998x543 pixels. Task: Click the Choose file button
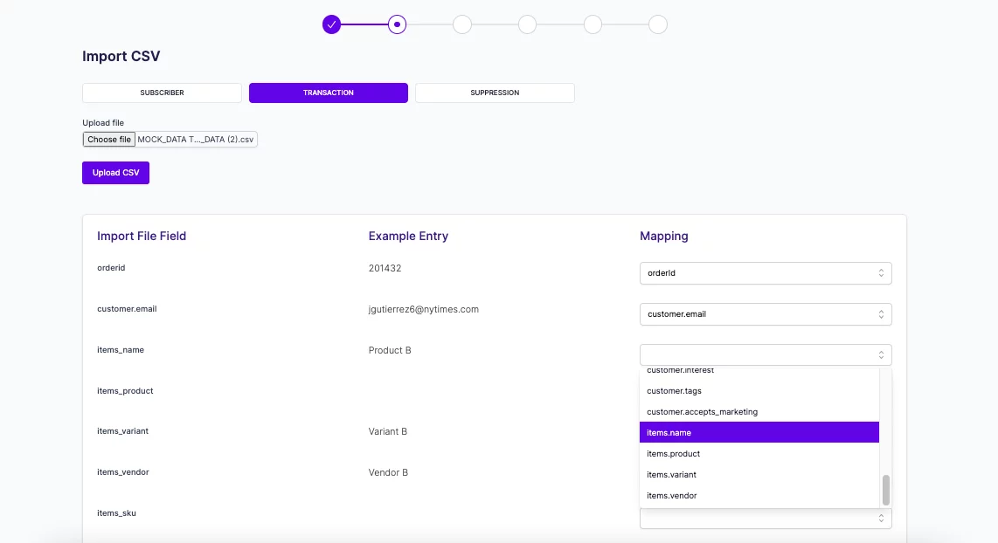coord(108,139)
